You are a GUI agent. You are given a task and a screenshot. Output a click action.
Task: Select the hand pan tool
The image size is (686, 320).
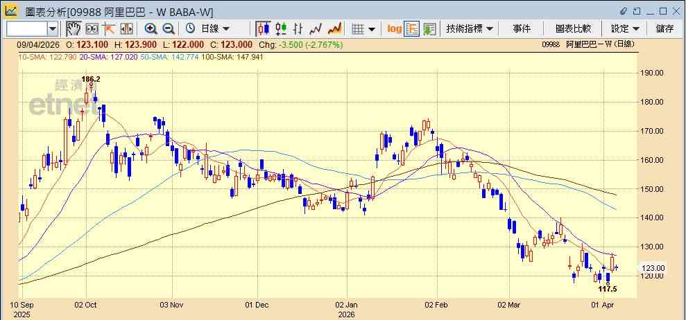click(74, 29)
